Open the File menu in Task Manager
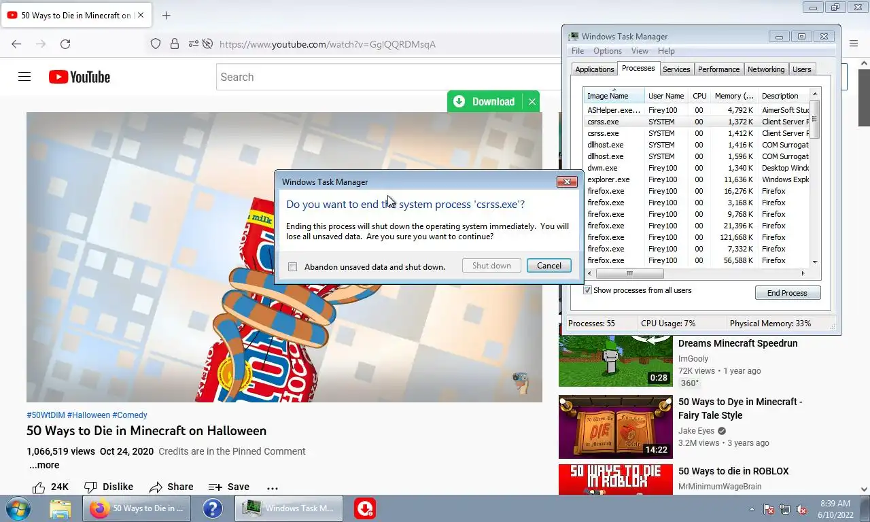The image size is (870, 522). pos(578,51)
